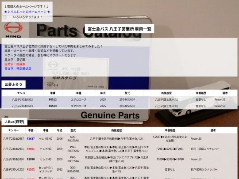
Task: Click F2901▶S2901▶F2901 history cell
Action: 170,149
